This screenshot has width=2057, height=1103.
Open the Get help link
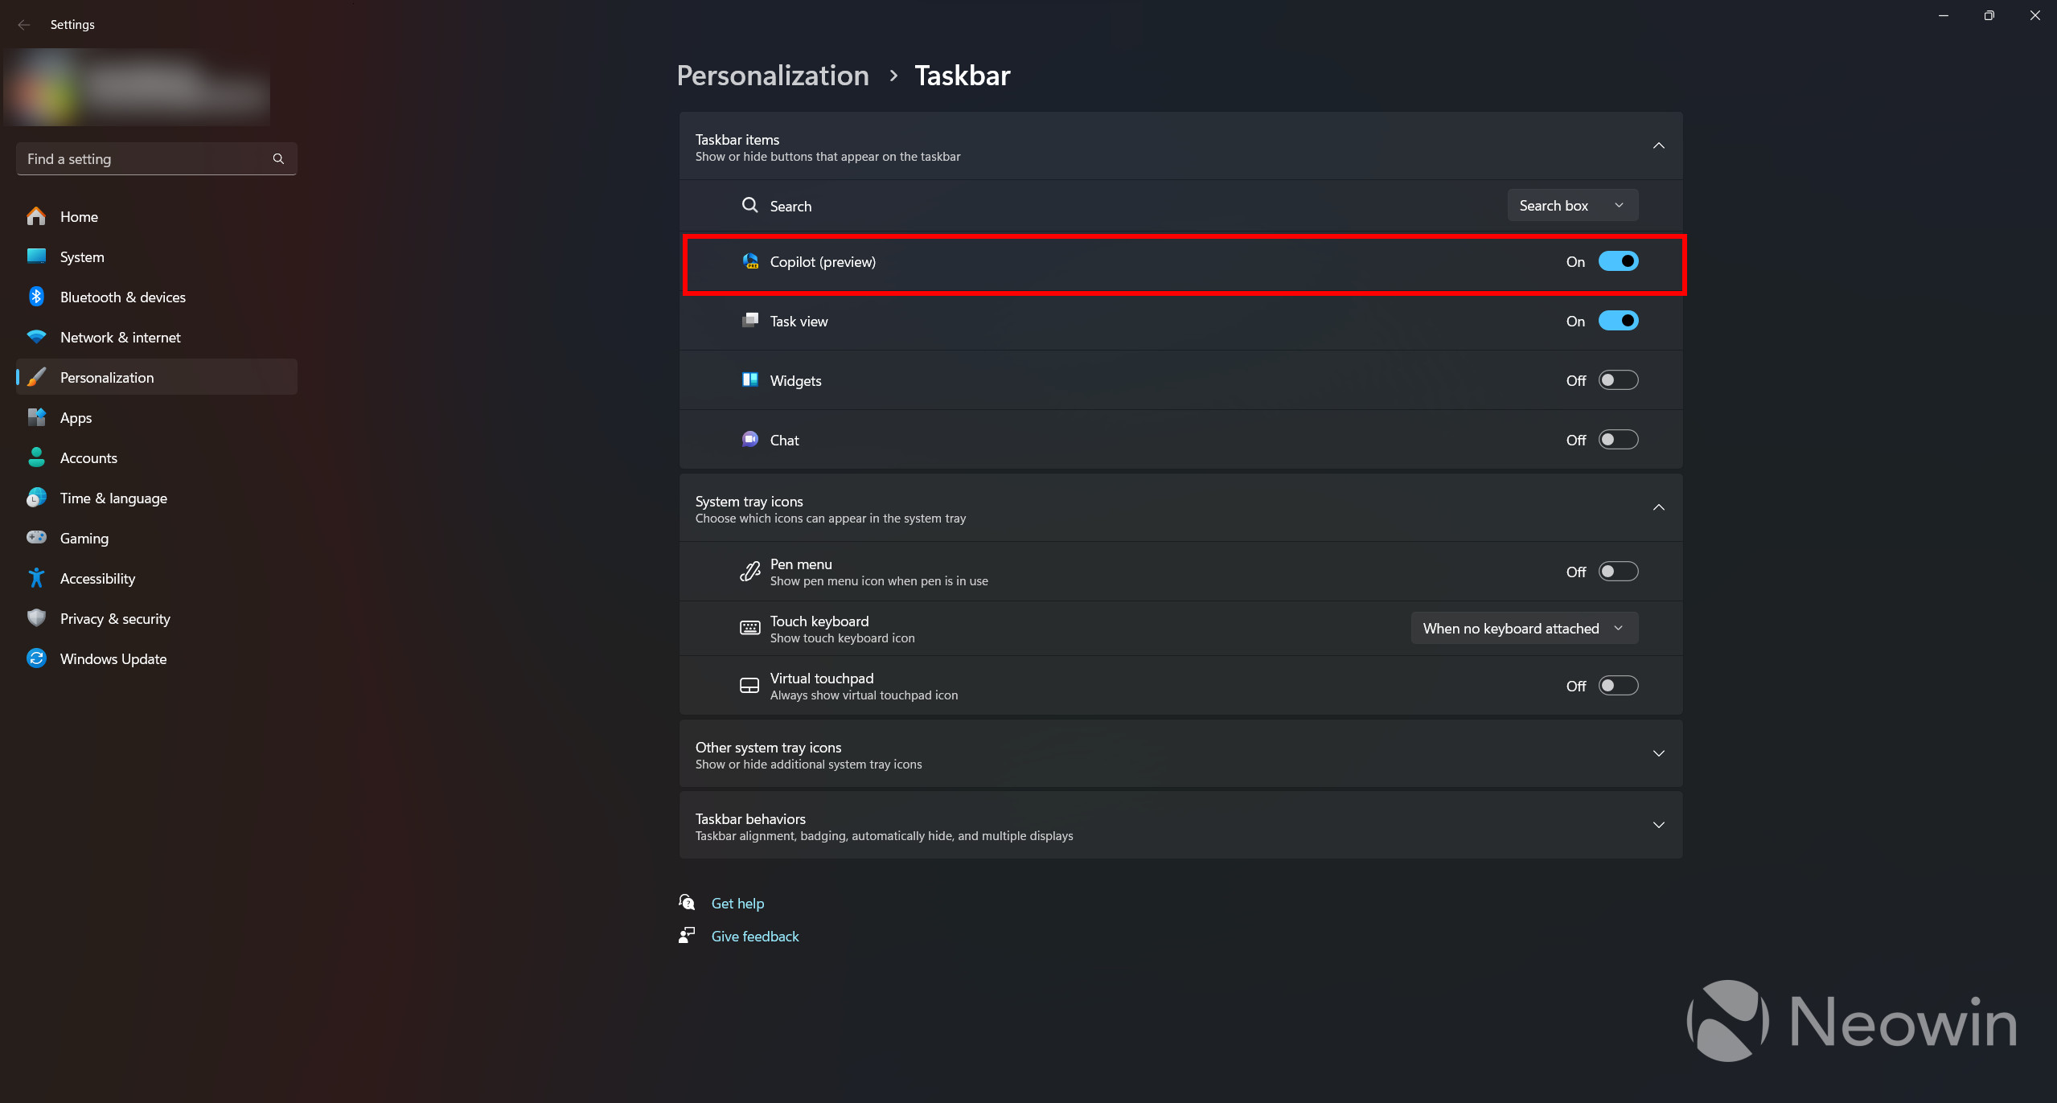pyautogui.click(x=737, y=904)
